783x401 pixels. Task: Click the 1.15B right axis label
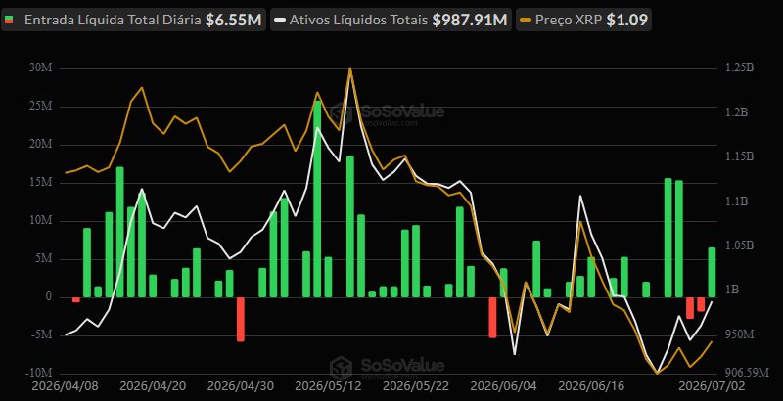pos(739,156)
